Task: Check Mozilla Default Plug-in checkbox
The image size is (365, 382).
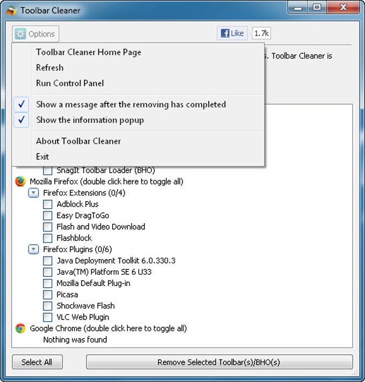Action: (48, 283)
